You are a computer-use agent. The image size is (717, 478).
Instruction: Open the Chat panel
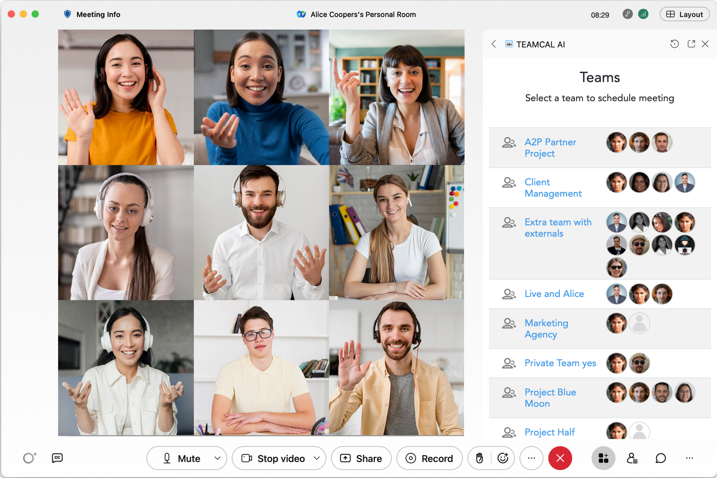coord(660,458)
